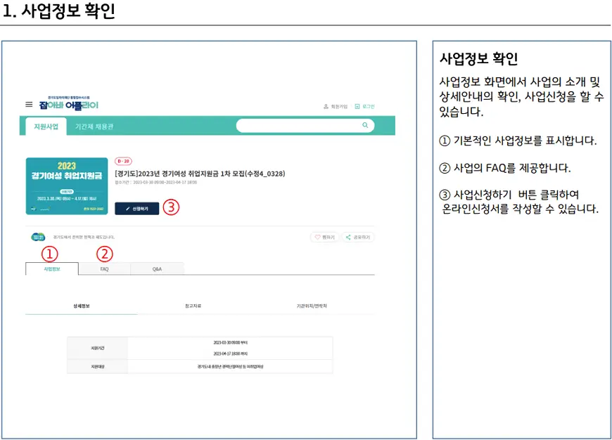612x440 pixels.
Task: Open the 사업정보 tab
Action: pyautogui.click(x=52, y=268)
